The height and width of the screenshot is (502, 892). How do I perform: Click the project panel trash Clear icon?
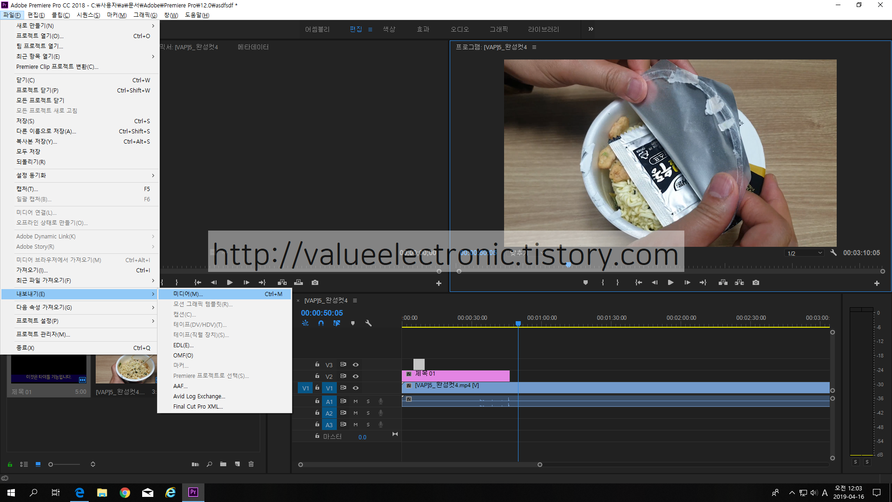point(251,464)
